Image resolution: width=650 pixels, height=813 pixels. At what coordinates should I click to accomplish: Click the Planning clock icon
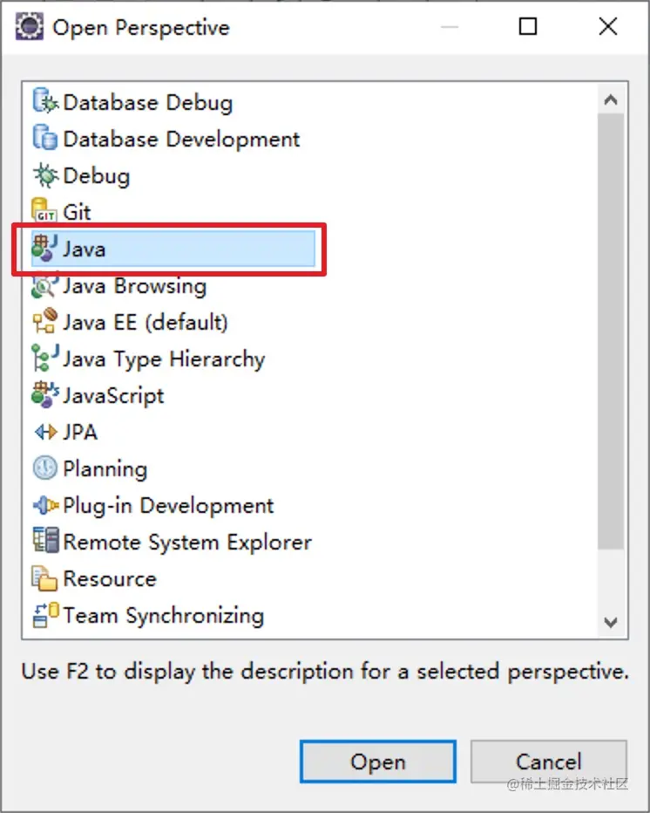click(45, 468)
